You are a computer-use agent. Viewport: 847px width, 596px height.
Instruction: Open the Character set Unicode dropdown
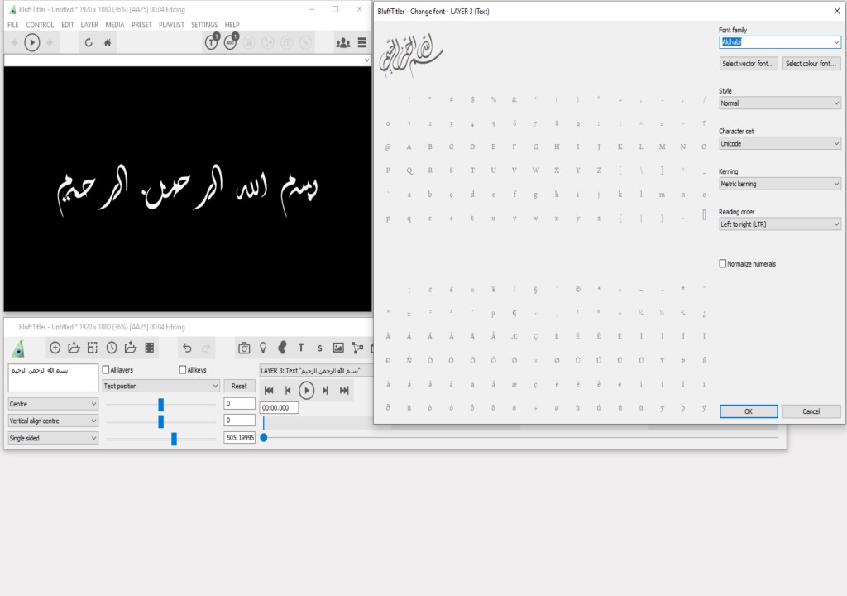click(780, 143)
